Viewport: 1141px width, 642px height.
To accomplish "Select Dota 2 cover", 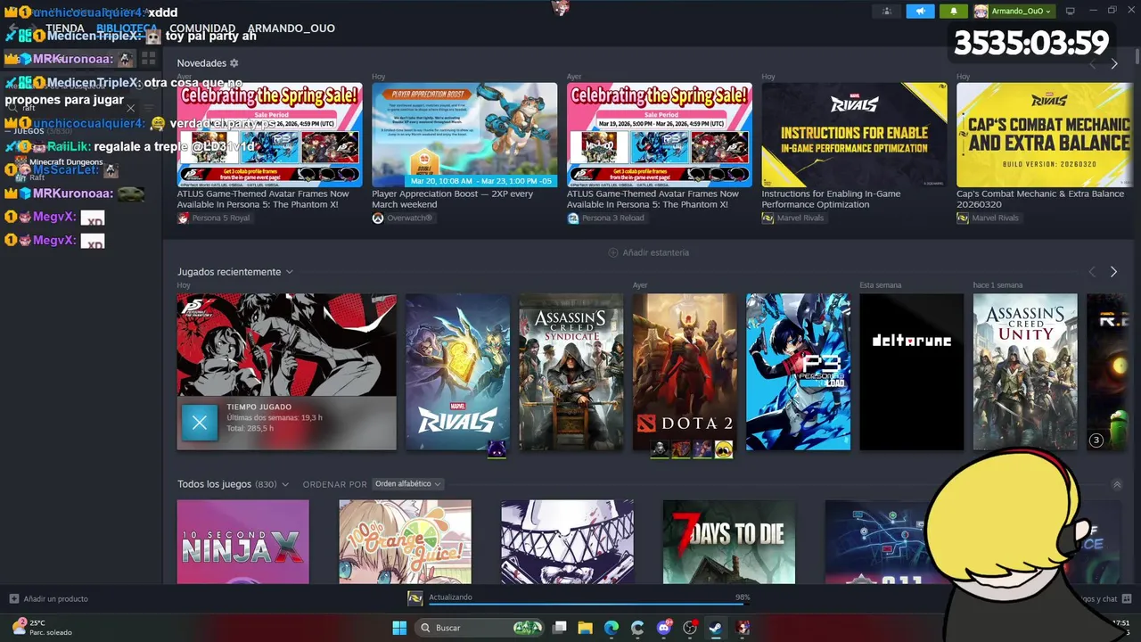I will pos(685,372).
